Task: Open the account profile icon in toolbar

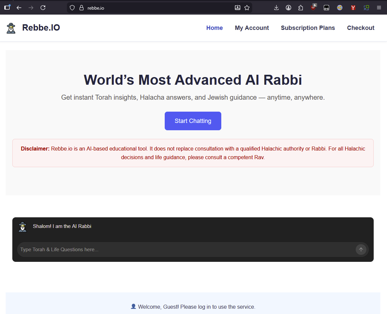Action: tap(288, 8)
